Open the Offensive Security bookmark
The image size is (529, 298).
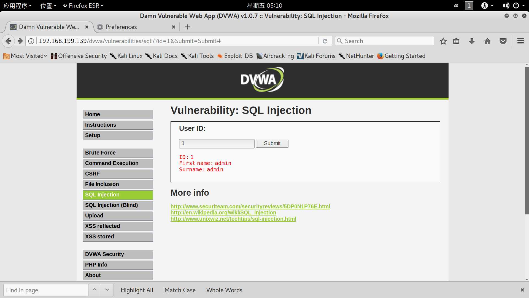pos(79,56)
